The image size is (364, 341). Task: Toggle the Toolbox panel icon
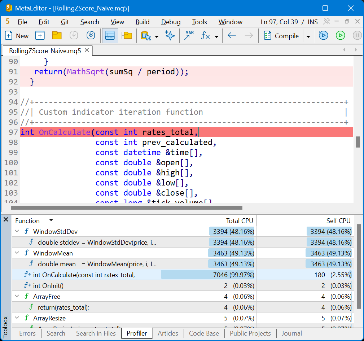point(110,36)
